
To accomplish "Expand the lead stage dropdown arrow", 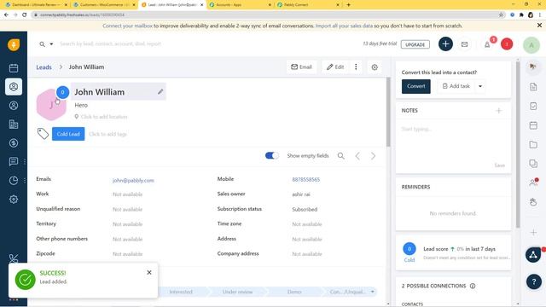I will [x=372, y=292].
